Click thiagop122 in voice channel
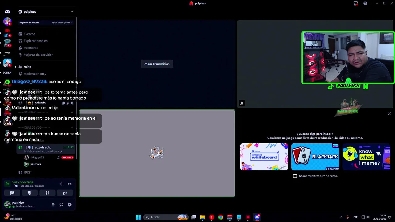This screenshot has width=395, height=222. pos(37,158)
